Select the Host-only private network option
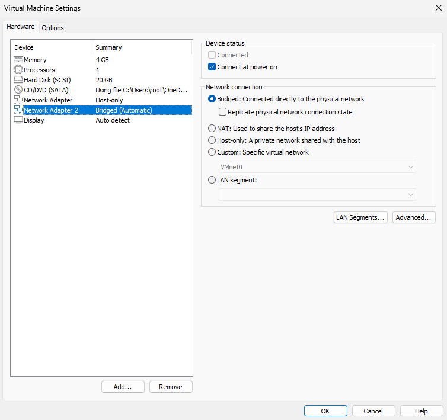Screen dimensions: 447x420 pyautogui.click(x=212, y=140)
